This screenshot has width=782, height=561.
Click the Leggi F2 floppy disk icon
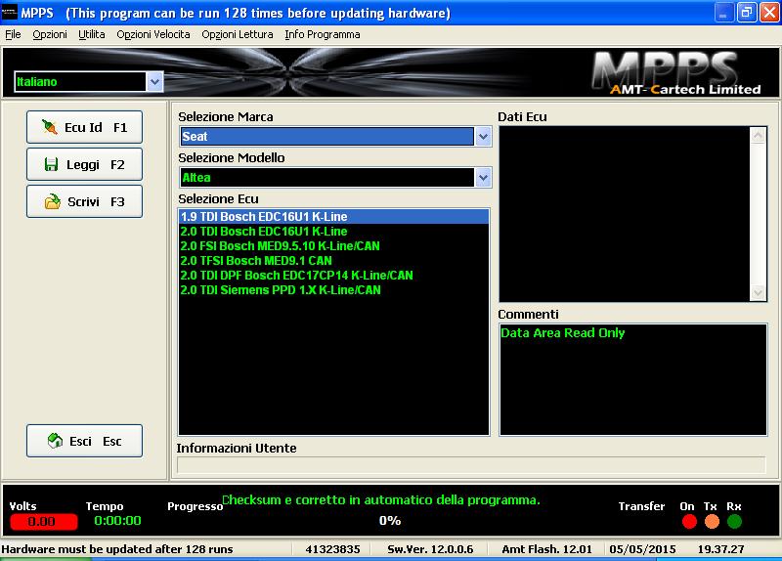pyautogui.click(x=52, y=165)
